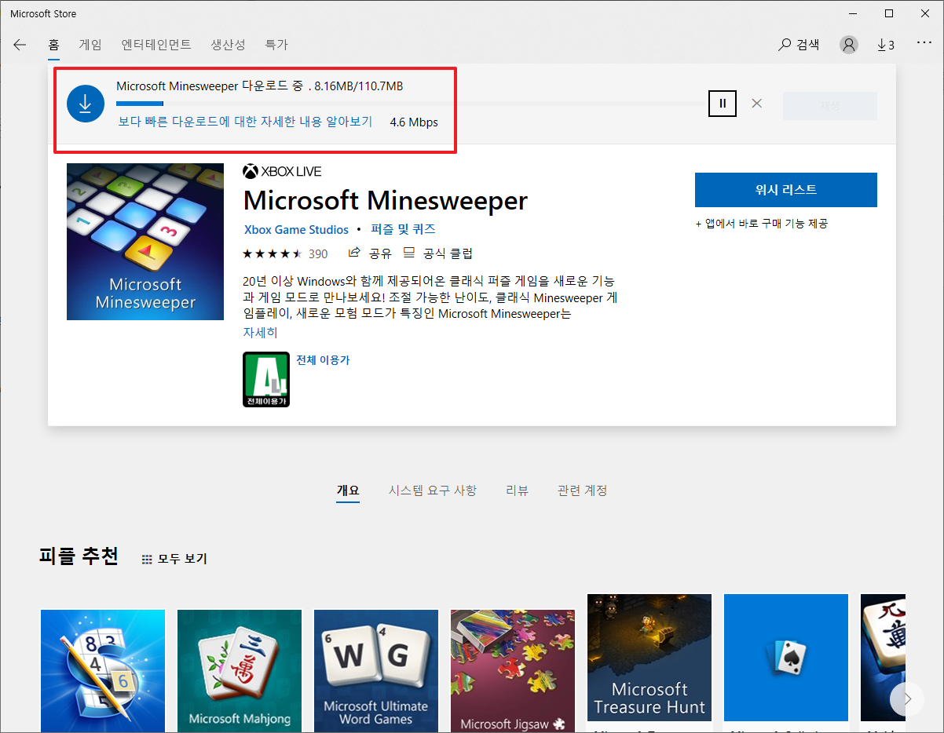Viewport: 944px width, 733px height.
Task: Click the 피플 추천 heading
Action: click(x=79, y=556)
